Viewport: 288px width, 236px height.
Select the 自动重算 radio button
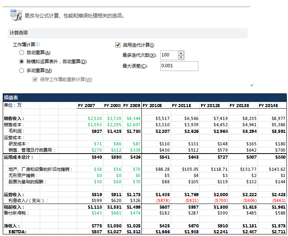coord(22,53)
